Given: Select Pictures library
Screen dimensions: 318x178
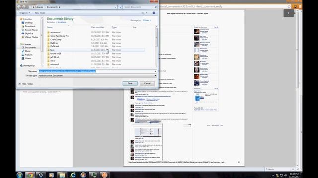Looking at the screenshot, I should click(x=29, y=55).
